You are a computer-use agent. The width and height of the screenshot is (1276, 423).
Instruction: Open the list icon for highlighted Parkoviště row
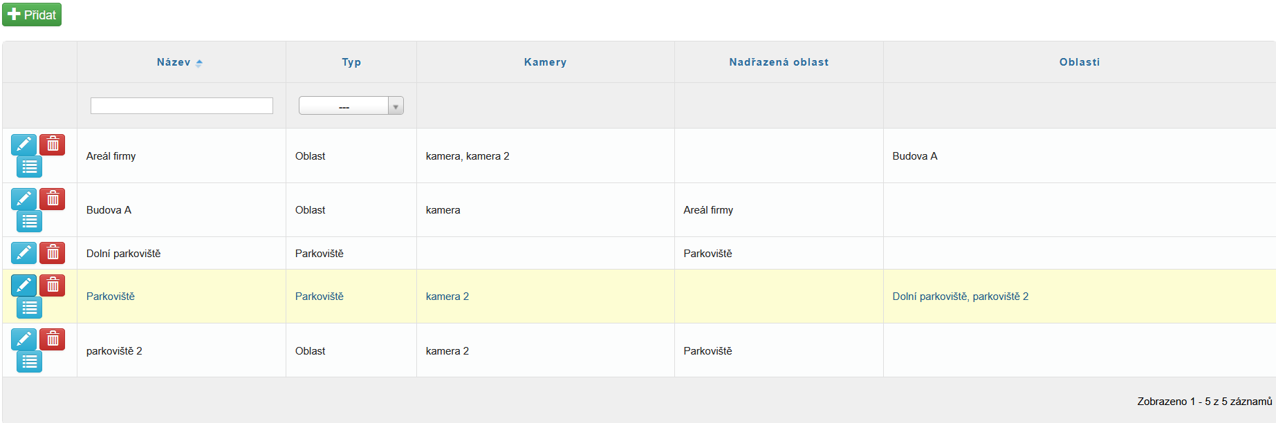(29, 308)
